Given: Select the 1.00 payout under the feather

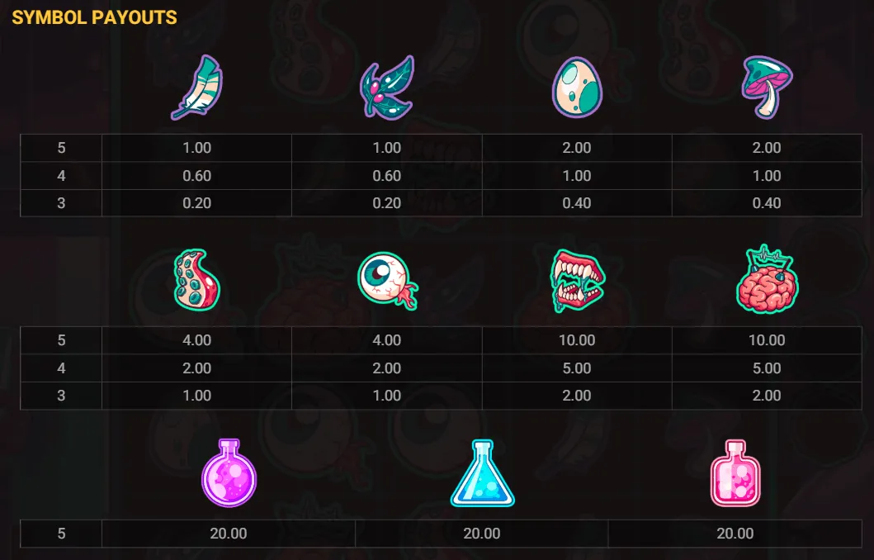Looking at the screenshot, I should (196, 148).
